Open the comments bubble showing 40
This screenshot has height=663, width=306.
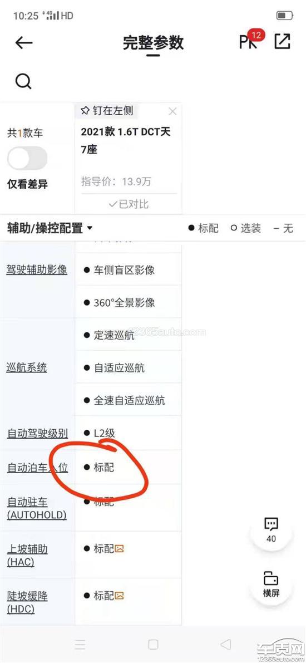tap(271, 529)
